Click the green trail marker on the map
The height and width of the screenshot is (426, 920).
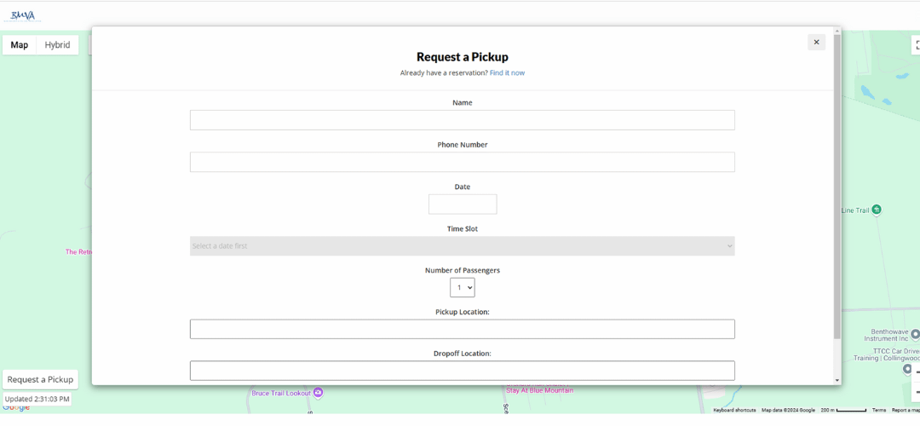877,210
